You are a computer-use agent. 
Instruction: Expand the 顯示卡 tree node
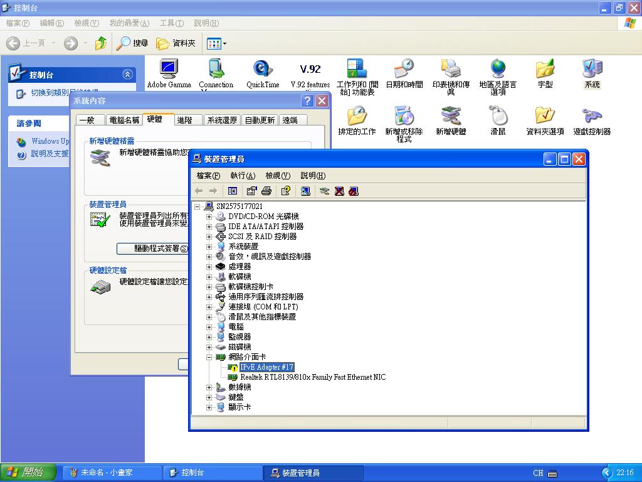point(209,407)
